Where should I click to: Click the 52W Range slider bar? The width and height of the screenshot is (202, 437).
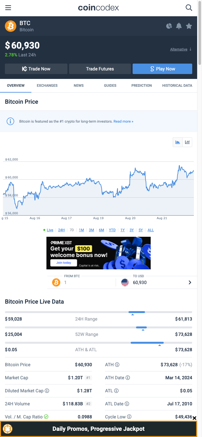pyautogui.click(x=98, y=327)
